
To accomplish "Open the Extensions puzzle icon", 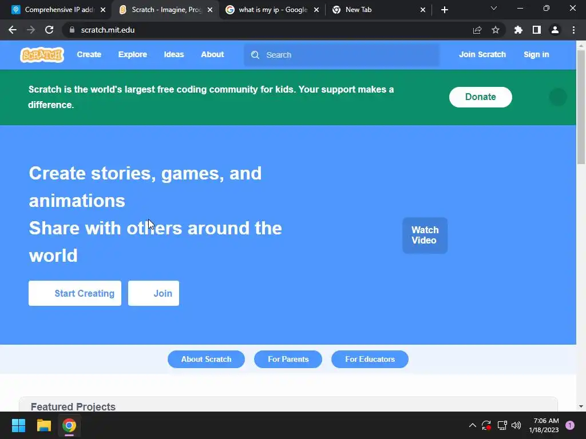I will click(x=518, y=30).
